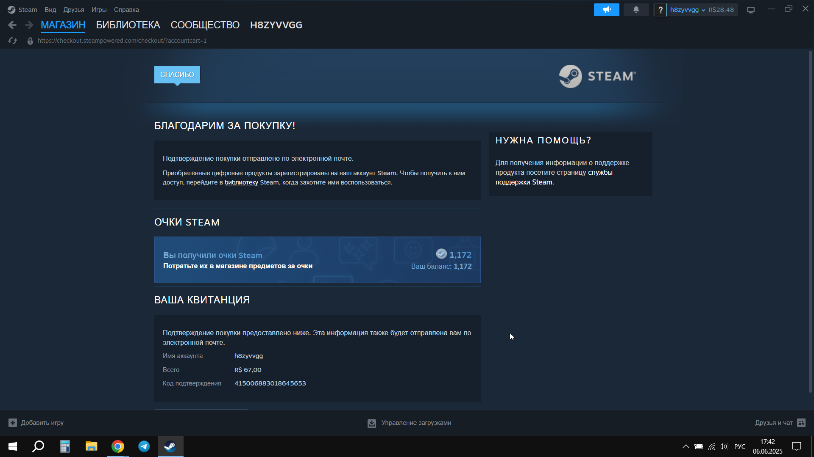
Task: Click the taskbar clock 17:42
Action: [768, 442]
